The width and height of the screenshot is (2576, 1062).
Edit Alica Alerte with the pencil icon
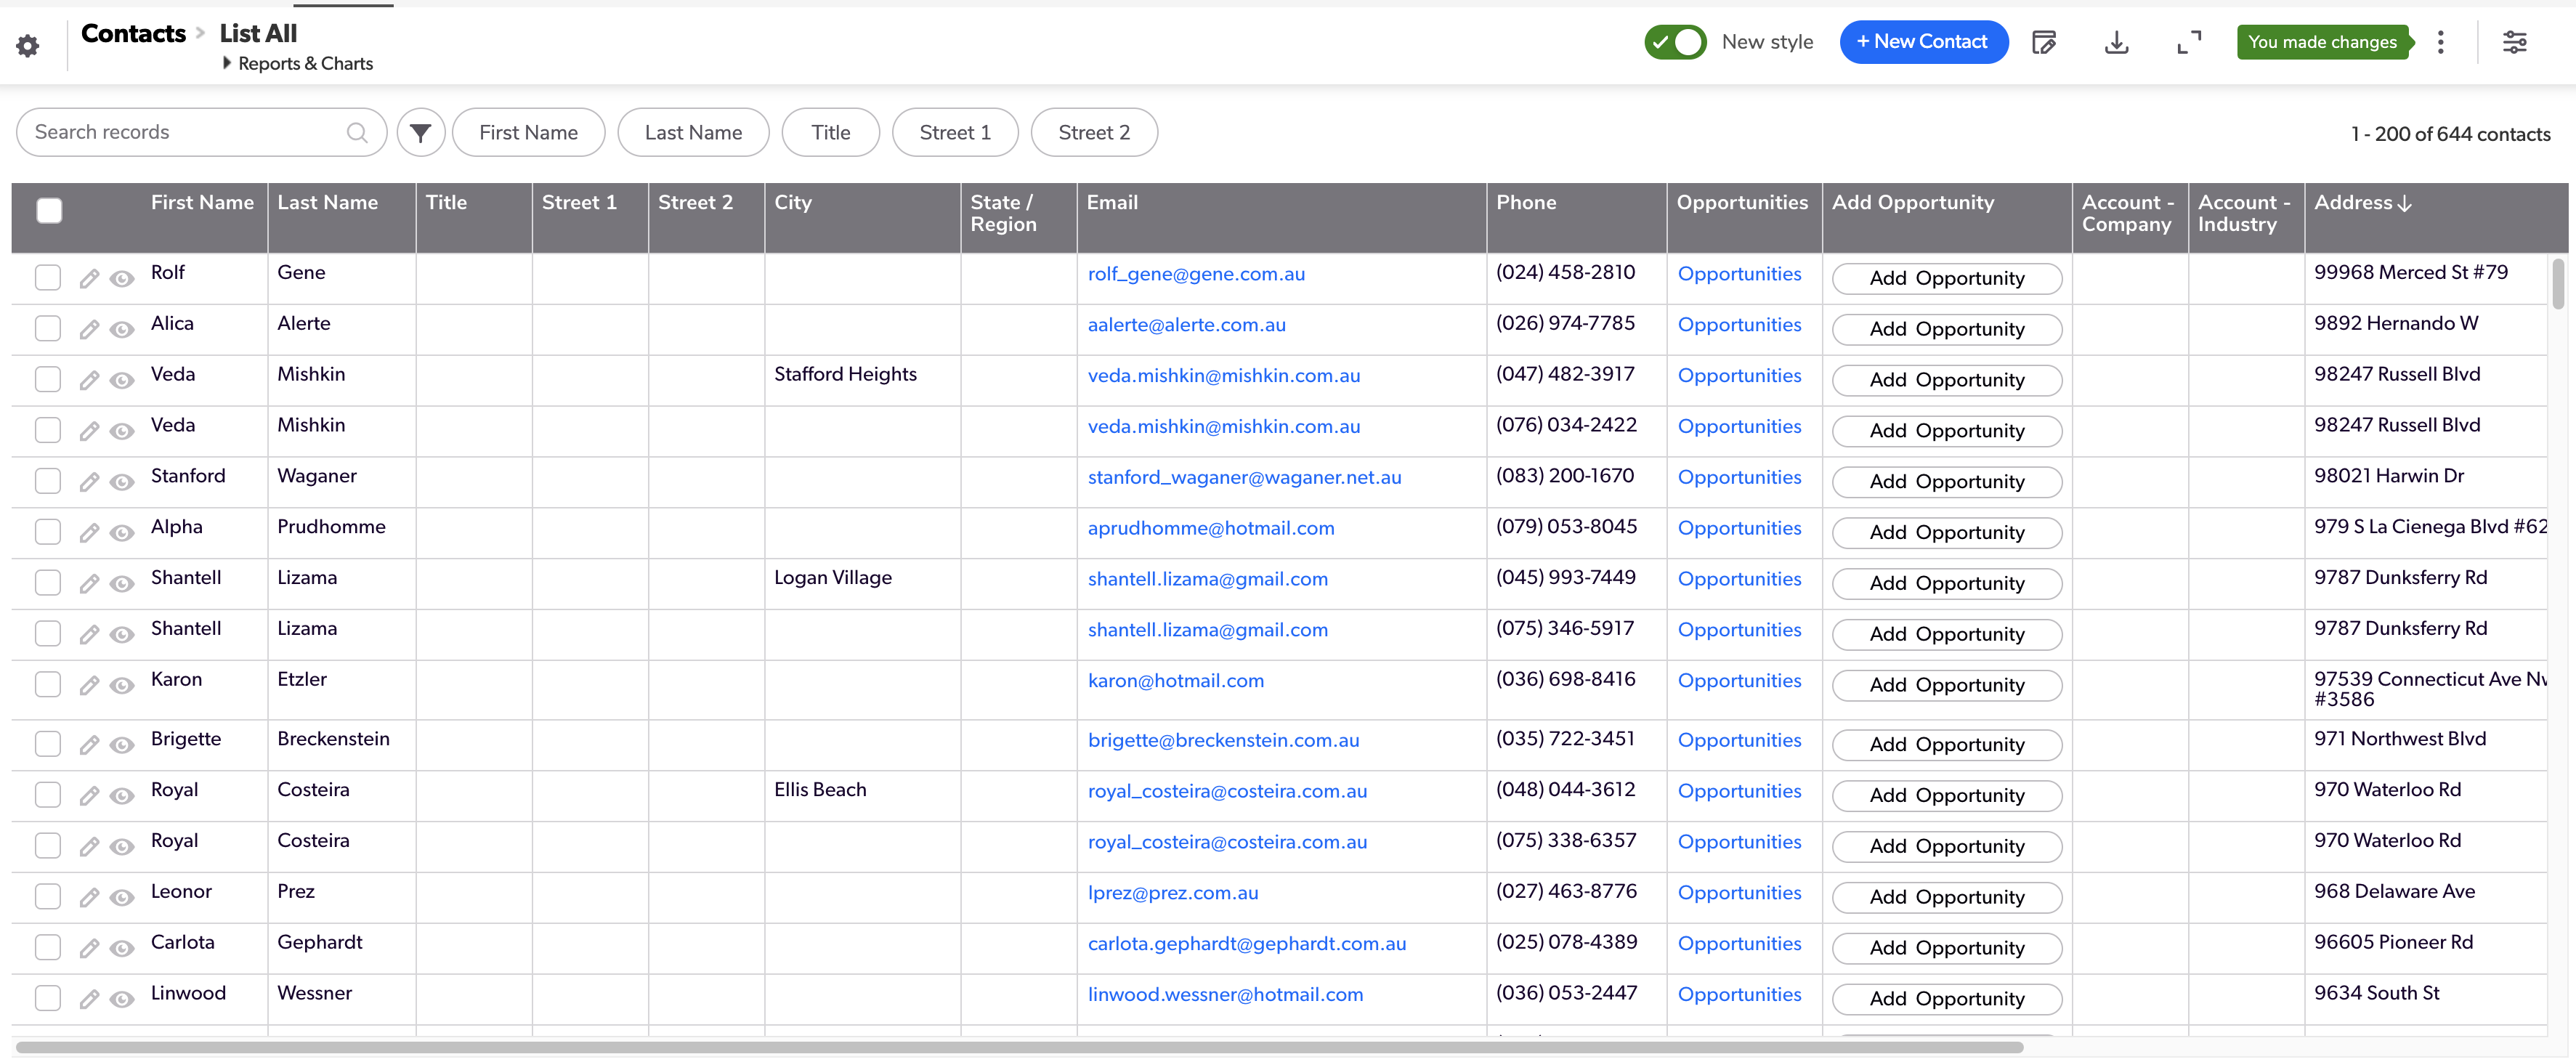point(89,329)
